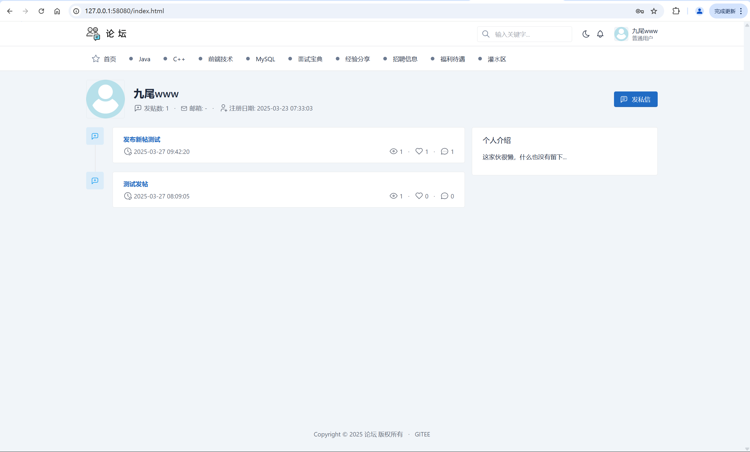Focus the 输入关键字 search field
The height and width of the screenshot is (452, 750).
point(530,34)
